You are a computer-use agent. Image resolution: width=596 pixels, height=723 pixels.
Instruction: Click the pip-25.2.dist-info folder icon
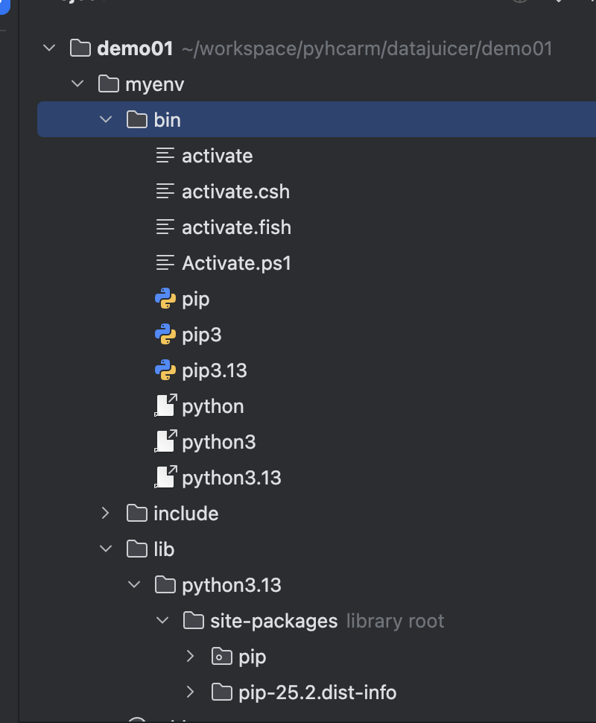[x=222, y=692]
